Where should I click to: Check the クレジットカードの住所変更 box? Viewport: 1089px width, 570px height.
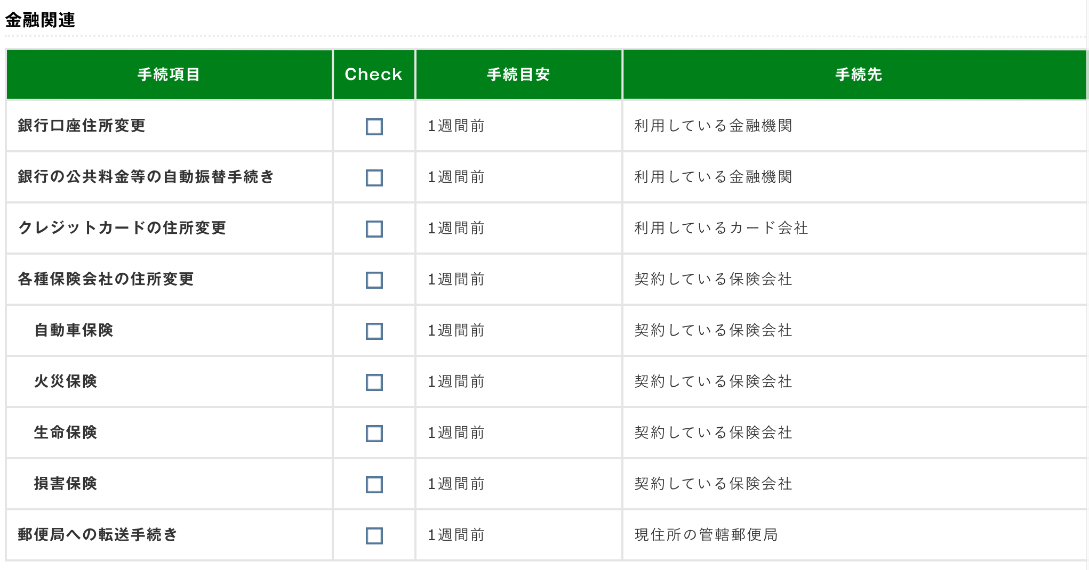pyautogui.click(x=374, y=229)
